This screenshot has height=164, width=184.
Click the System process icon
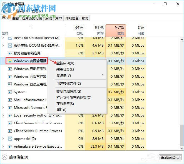coord(10,92)
